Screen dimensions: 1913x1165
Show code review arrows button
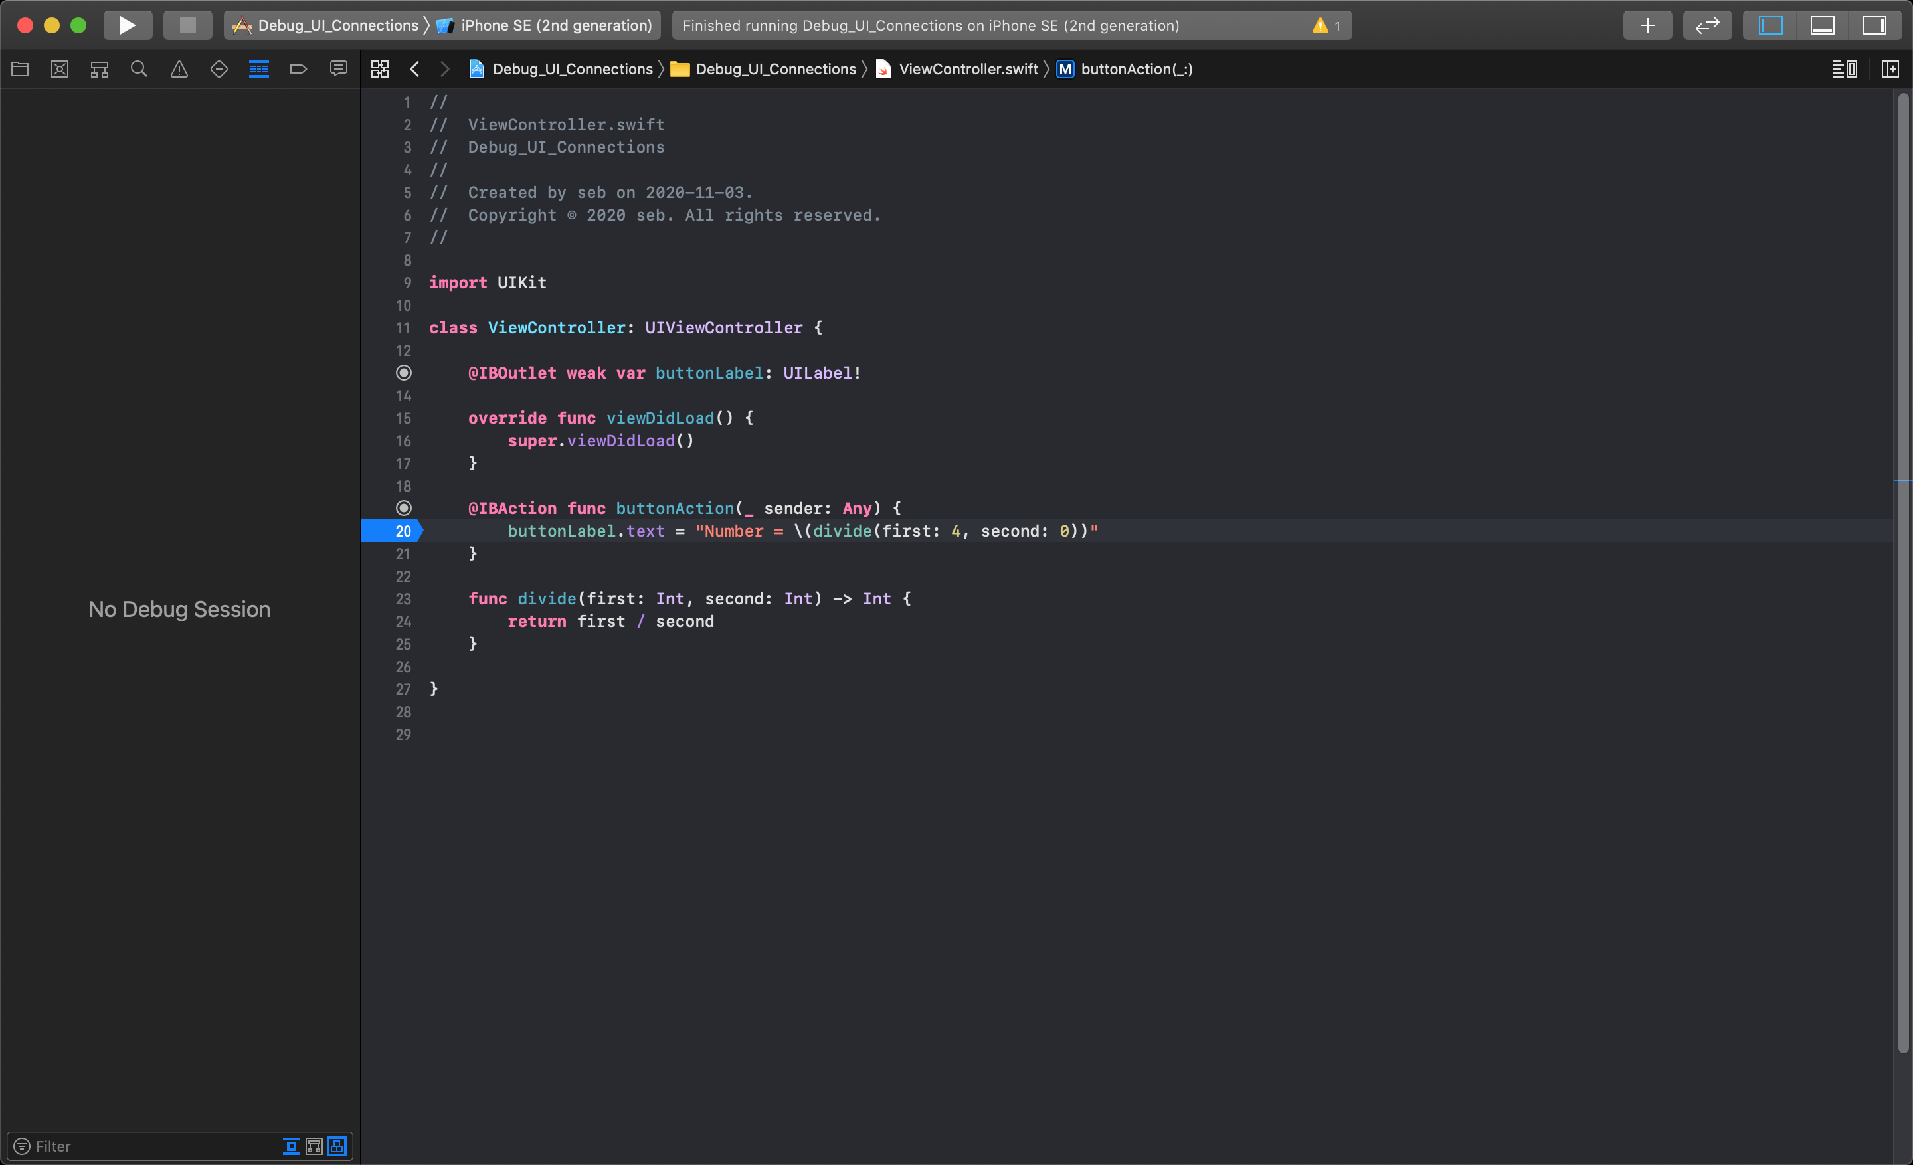(x=1707, y=25)
